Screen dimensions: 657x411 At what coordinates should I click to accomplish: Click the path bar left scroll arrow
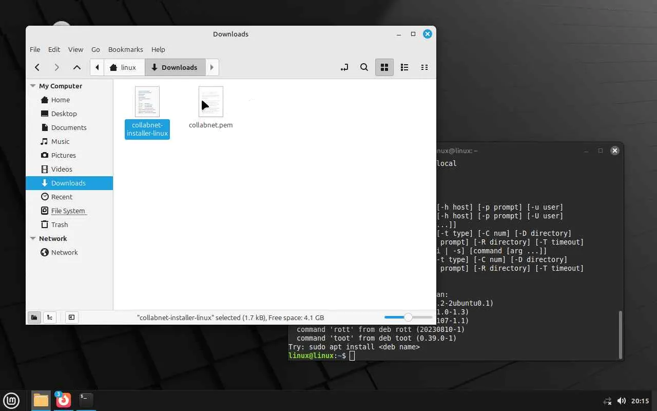click(x=97, y=67)
